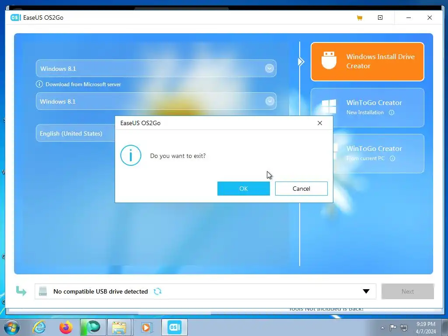This screenshot has height=336, width=448.
Task: Click the Windows logo in New Installation card
Action: (x=329, y=106)
